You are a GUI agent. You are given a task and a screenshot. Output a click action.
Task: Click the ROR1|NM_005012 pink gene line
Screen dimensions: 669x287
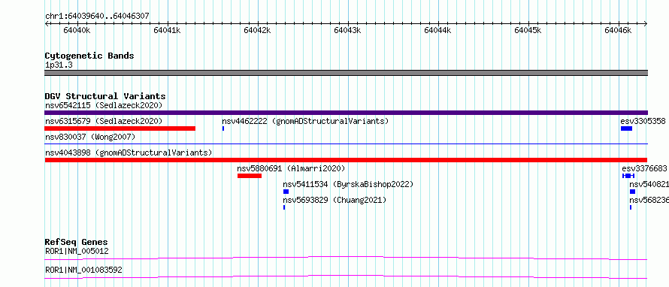click(346, 258)
